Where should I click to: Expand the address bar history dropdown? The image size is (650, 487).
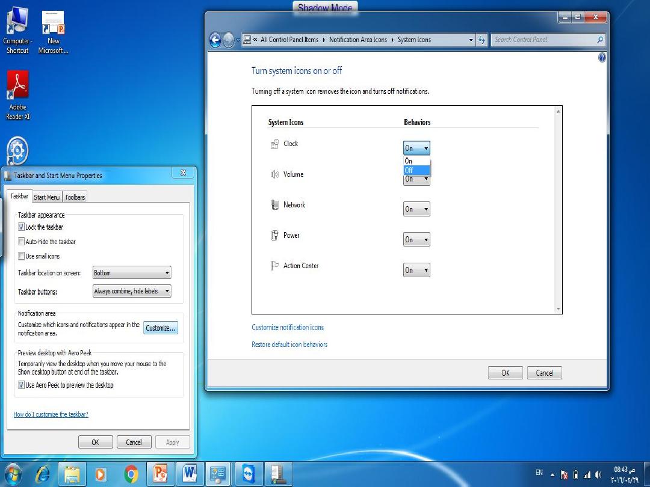(471, 40)
